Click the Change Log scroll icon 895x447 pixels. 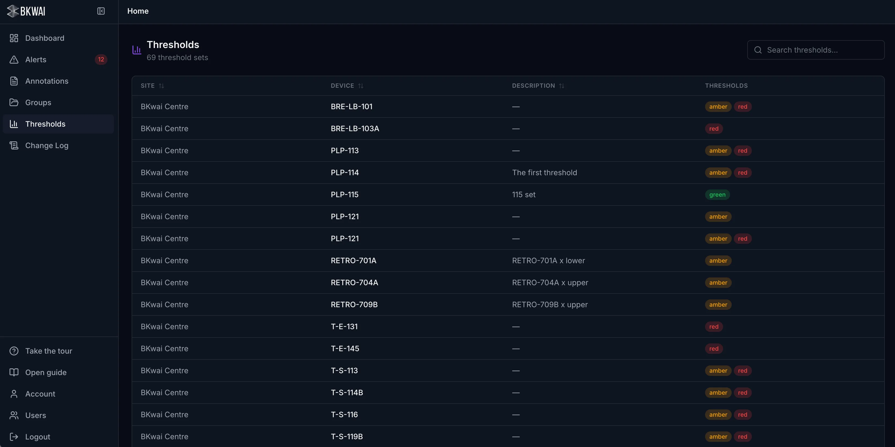[14, 145]
